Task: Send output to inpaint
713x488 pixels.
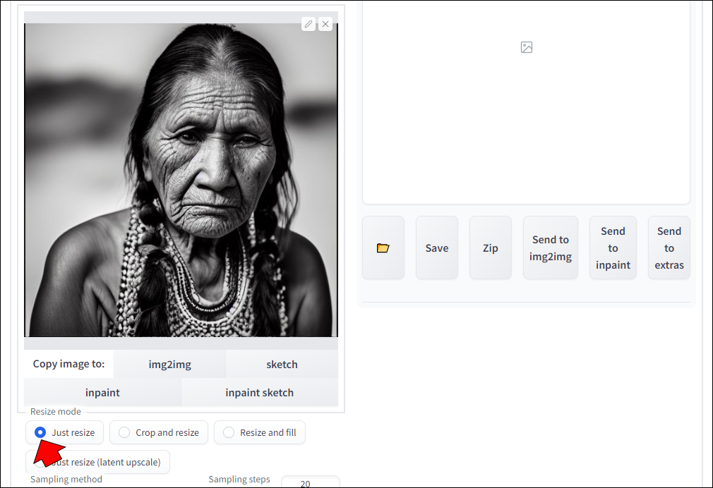Action: point(613,248)
